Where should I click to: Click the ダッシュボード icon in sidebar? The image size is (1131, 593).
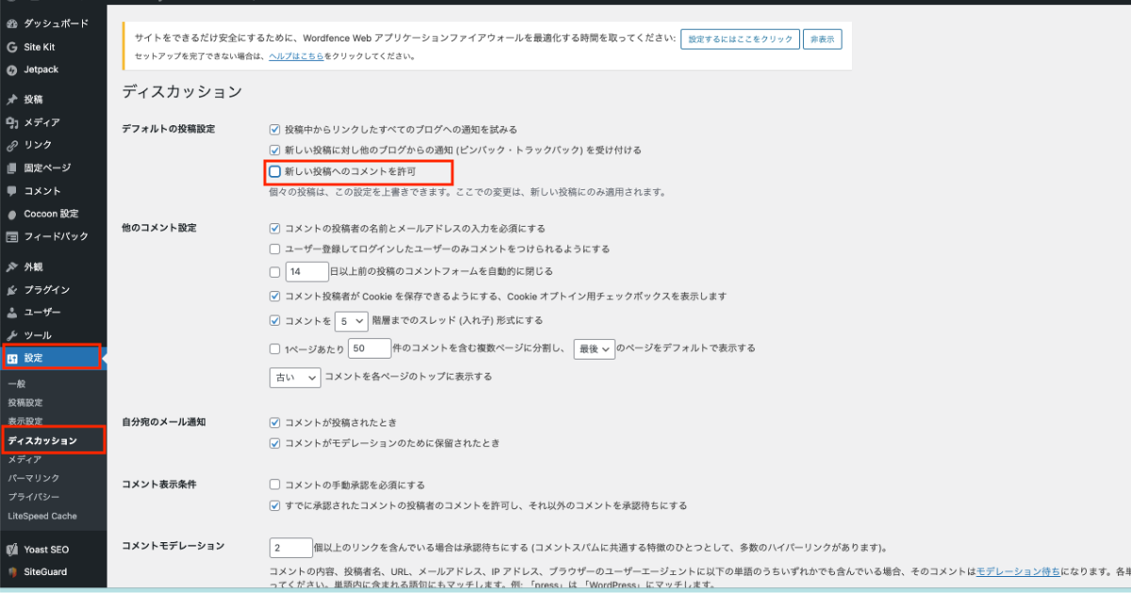pos(12,24)
